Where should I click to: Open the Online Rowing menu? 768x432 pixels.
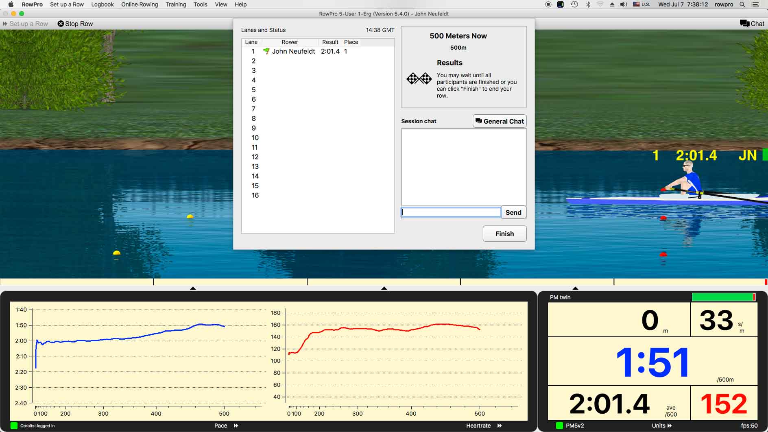pos(140,4)
